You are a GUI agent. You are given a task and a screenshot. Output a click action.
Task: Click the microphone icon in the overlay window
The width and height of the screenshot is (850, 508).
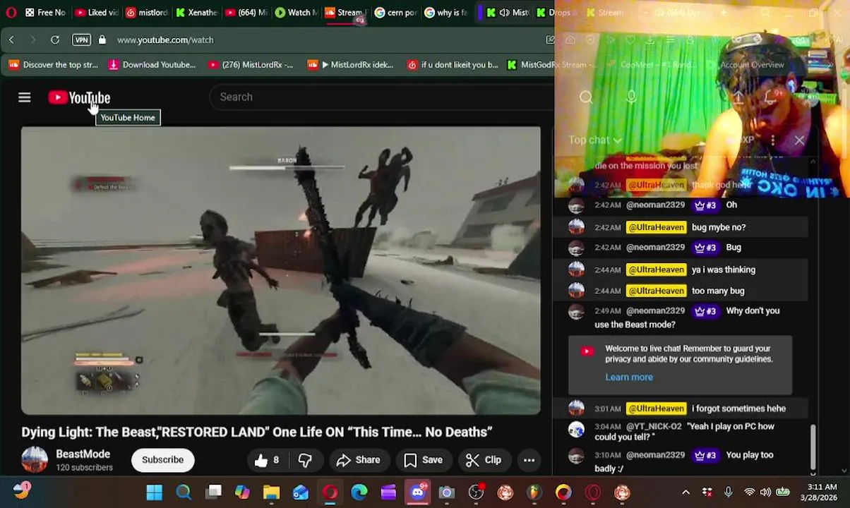[x=631, y=98]
